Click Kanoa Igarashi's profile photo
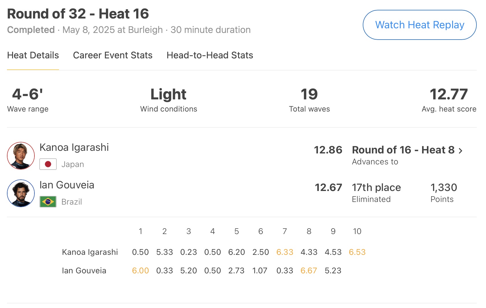The width and height of the screenshot is (486, 308). point(21,156)
